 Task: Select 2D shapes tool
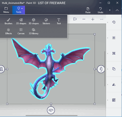[x=21, y=21]
